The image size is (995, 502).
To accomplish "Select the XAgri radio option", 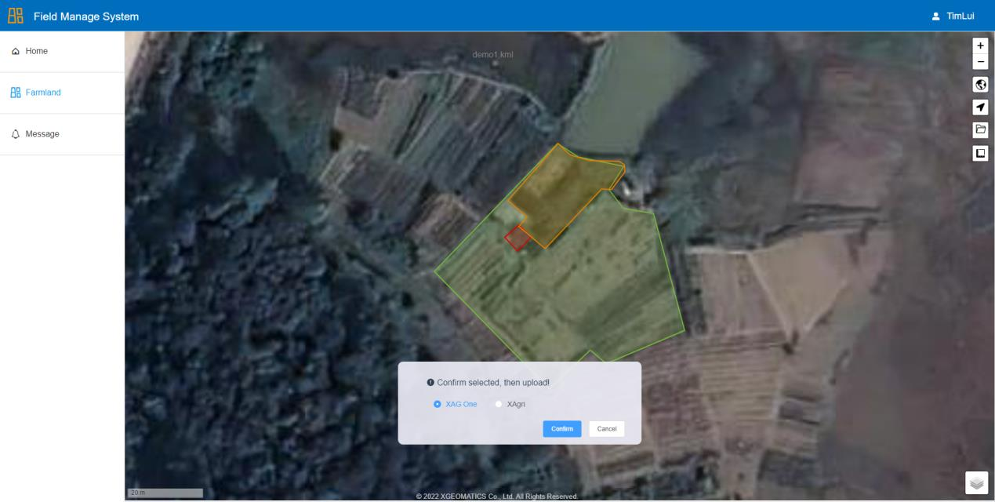I will tap(499, 404).
